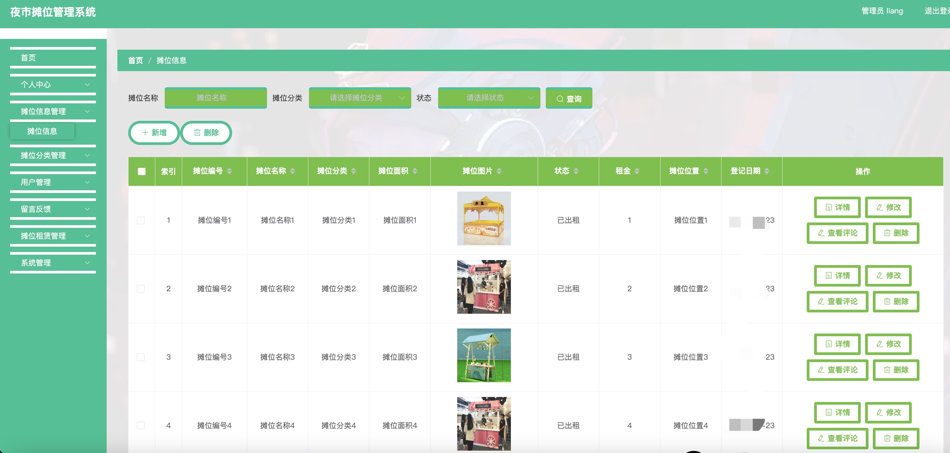The image size is (950, 453).
Task: Click the 查询 search button
Action: (x=569, y=98)
